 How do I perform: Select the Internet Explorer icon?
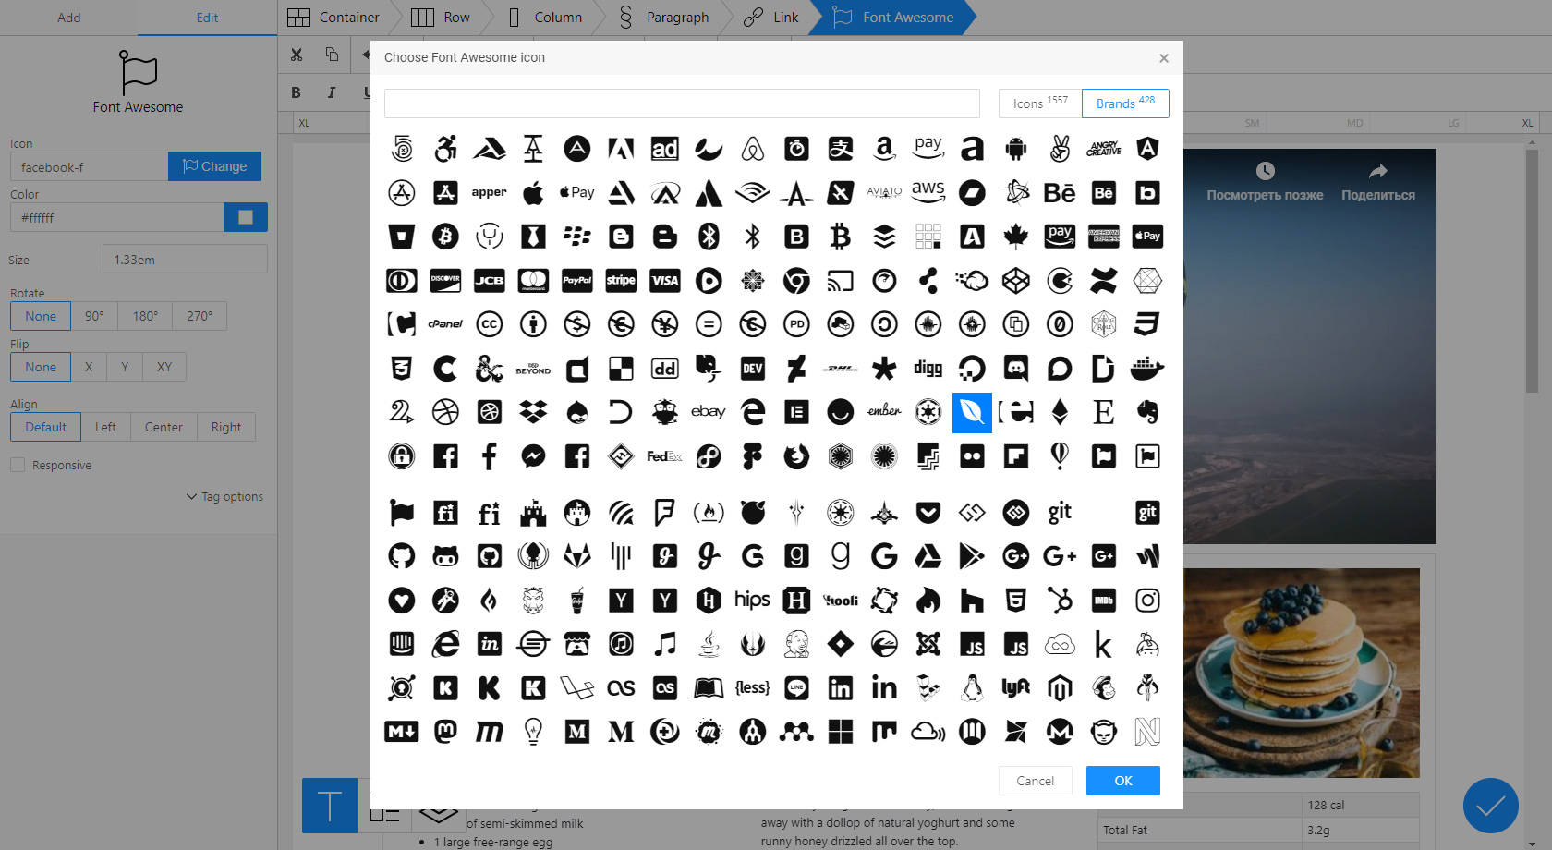(x=445, y=644)
